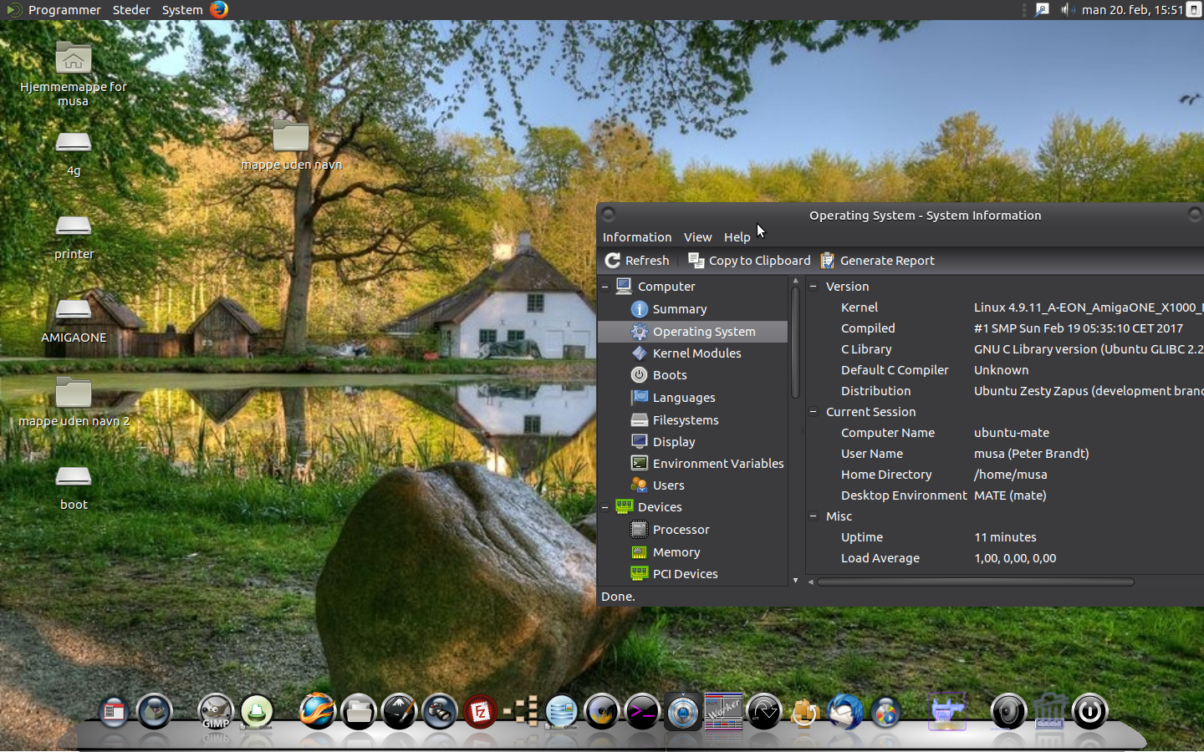The height and width of the screenshot is (752, 1204).
Task: Open the Information menu
Action: [x=636, y=237]
